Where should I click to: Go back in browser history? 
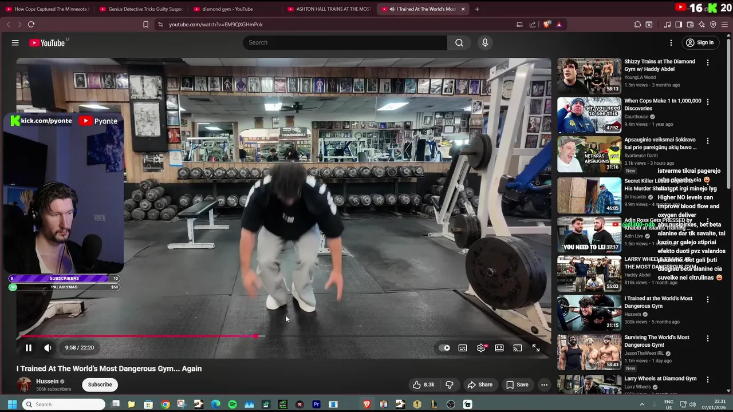point(8,25)
